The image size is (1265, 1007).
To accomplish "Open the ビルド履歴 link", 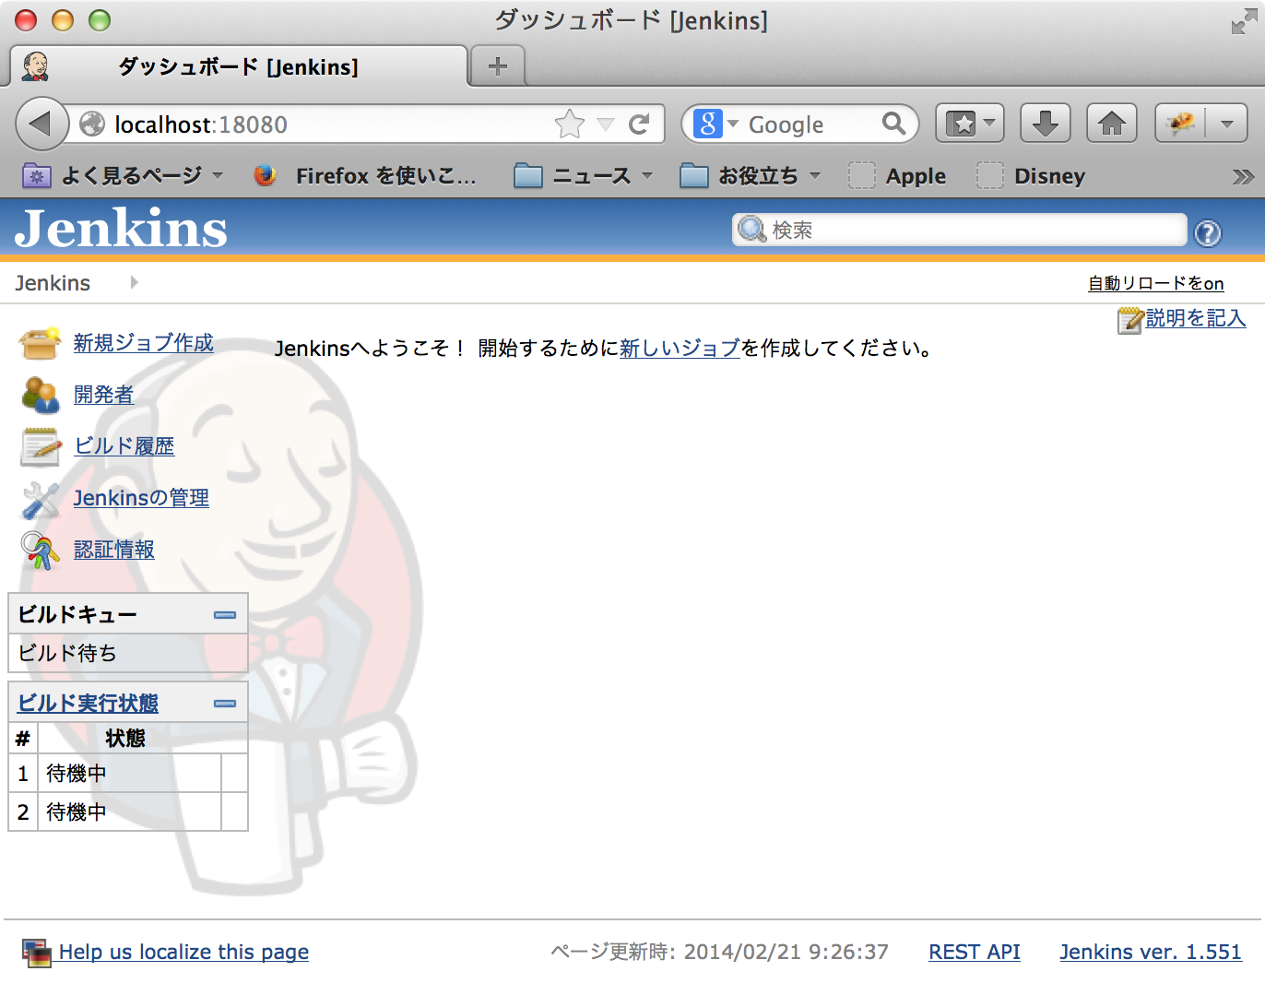I will (x=124, y=446).
